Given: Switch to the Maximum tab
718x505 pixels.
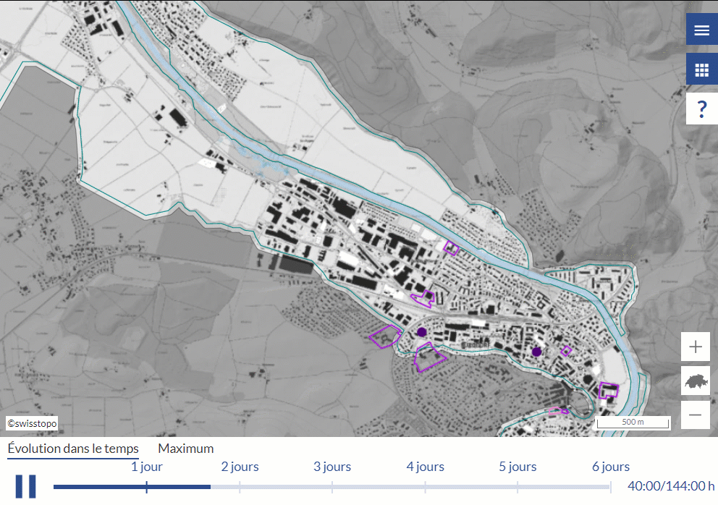Looking at the screenshot, I should tap(186, 449).
